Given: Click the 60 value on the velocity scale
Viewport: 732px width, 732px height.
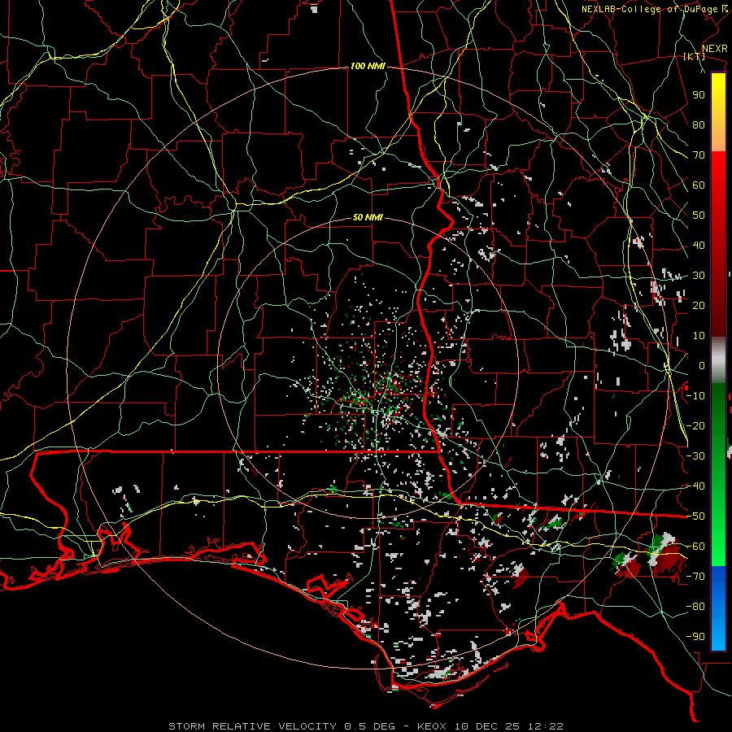Looking at the screenshot, I should tap(699, 185).
